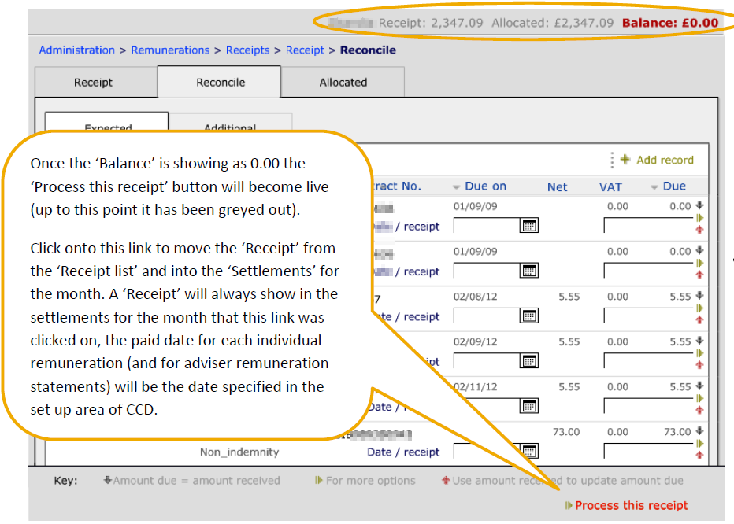Sort by the Due on column header

click(485, 186)
